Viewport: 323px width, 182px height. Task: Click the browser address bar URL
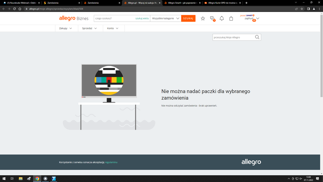click(x=56, y=9)
